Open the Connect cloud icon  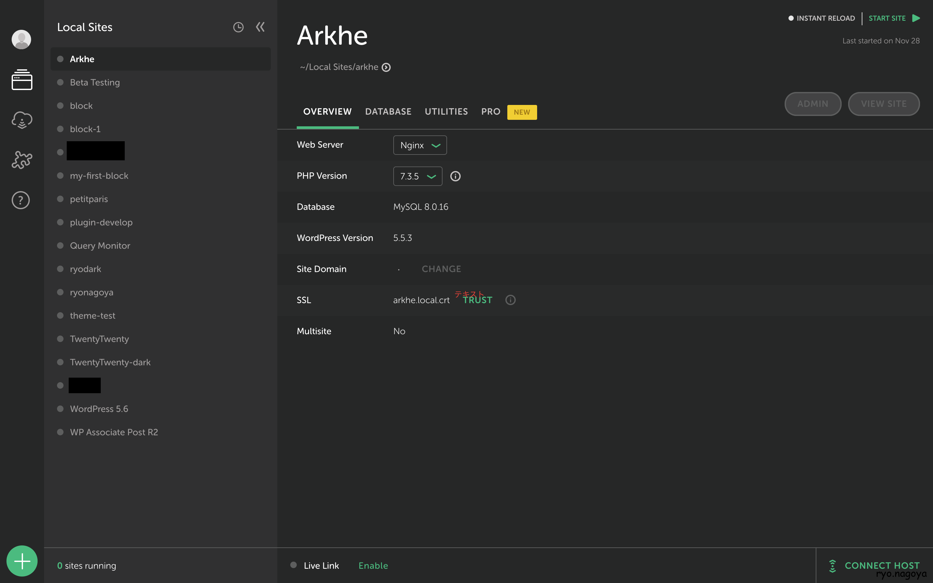(x=22, y=120)
